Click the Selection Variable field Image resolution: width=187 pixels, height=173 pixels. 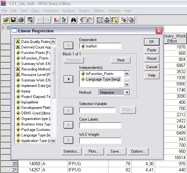click(x=97, y=110)
